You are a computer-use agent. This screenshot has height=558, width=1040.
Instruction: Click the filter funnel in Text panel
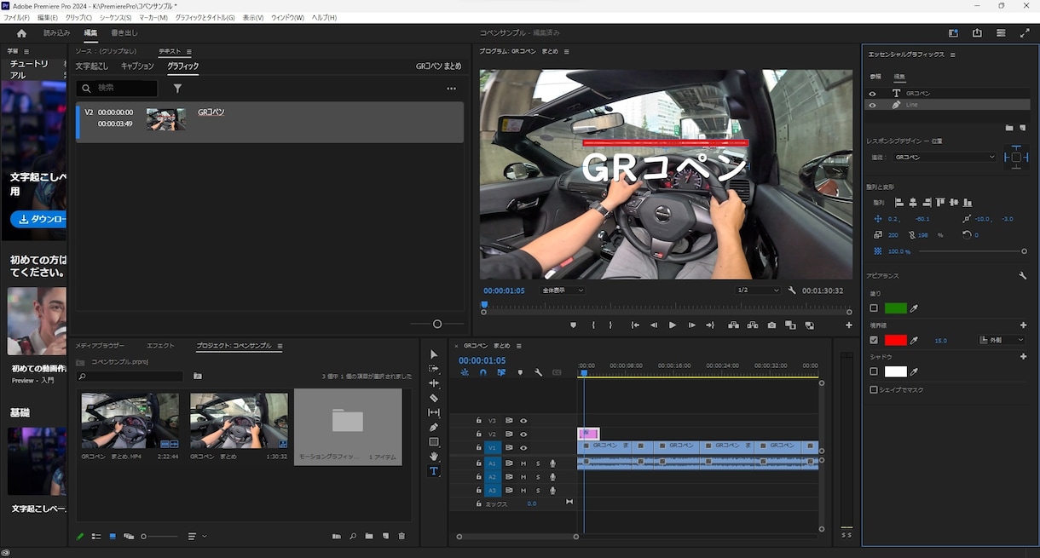177,88
